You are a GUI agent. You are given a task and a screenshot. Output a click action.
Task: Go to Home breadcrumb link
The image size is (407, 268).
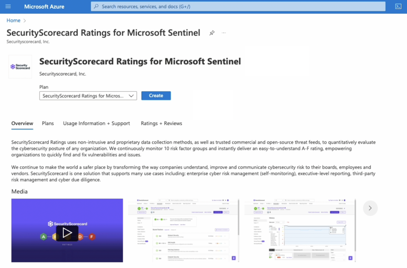[x=13, y=20]
